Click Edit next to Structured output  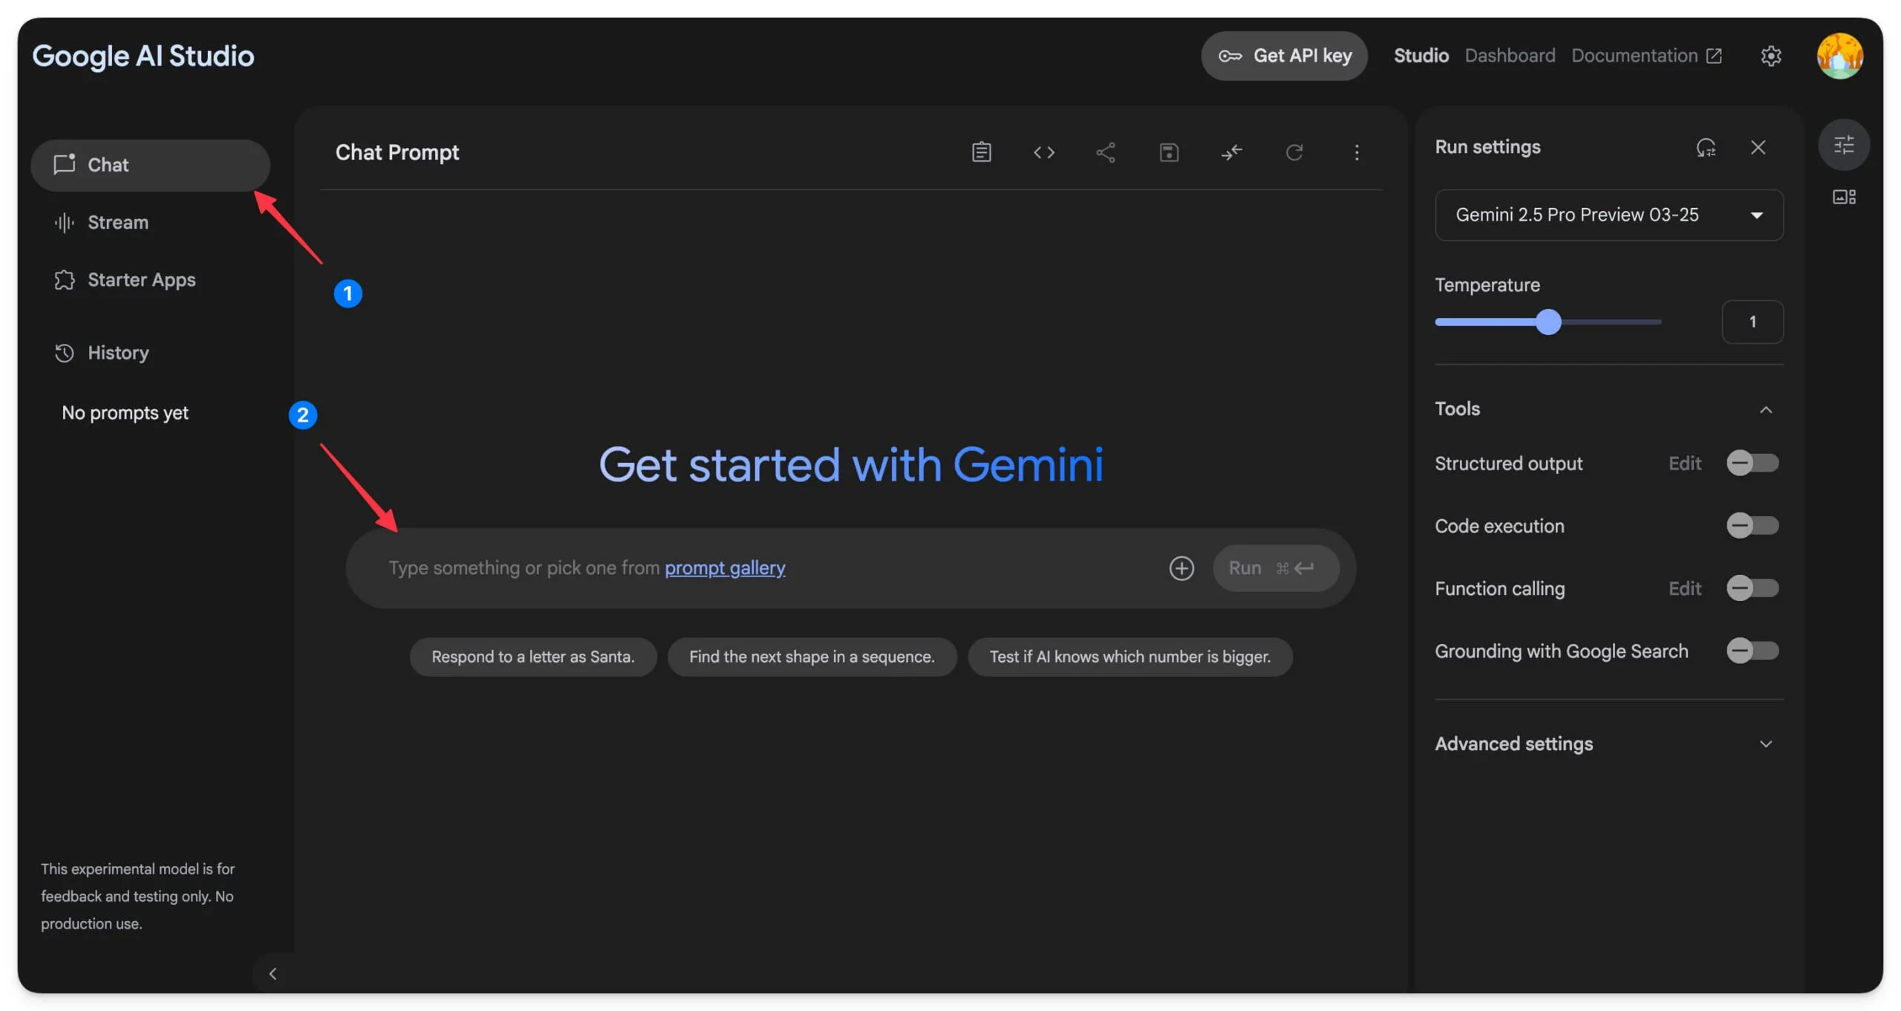pos(1684,464)
